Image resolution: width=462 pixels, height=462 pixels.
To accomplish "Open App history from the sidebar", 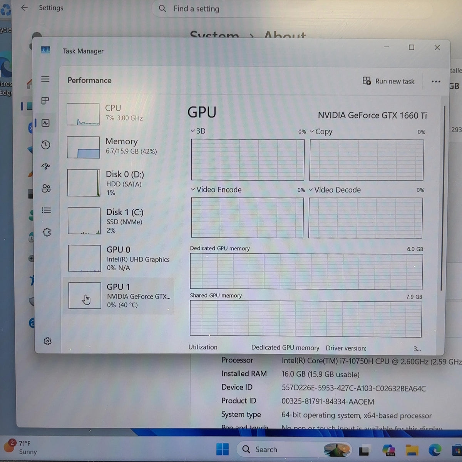I will (x=46, y=145).
